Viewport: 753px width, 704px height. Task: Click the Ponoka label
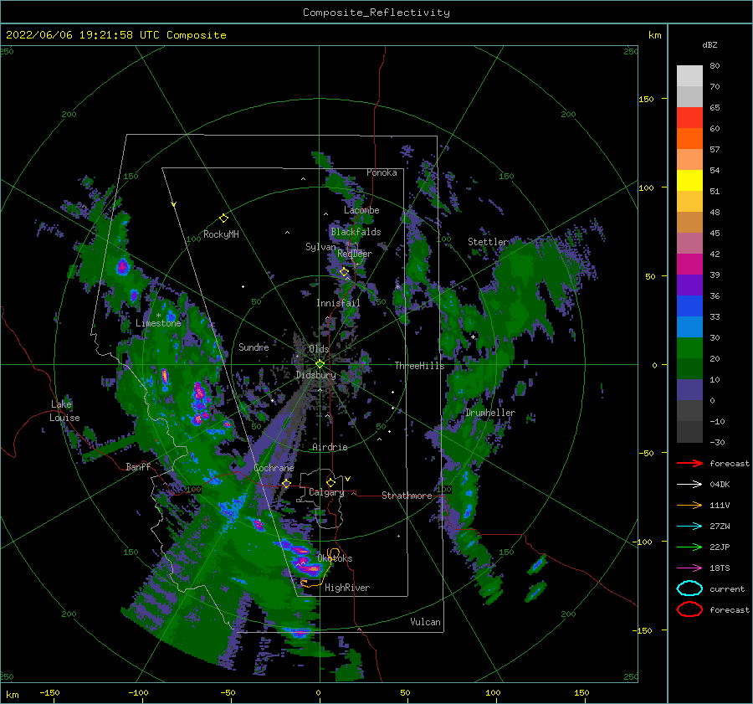click(382, 172)
